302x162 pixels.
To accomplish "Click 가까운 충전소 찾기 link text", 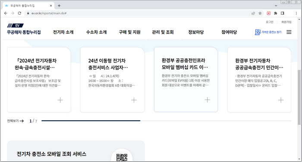I will pos(271,32).
